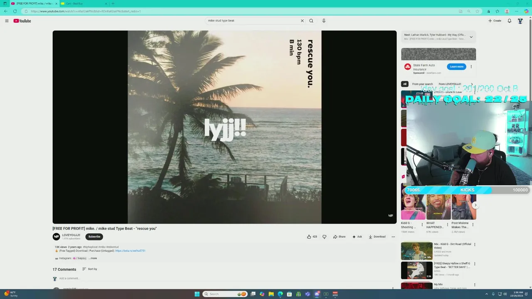532x299 pixels.
Task: Clear the search box with X icon
Action: 302,21
